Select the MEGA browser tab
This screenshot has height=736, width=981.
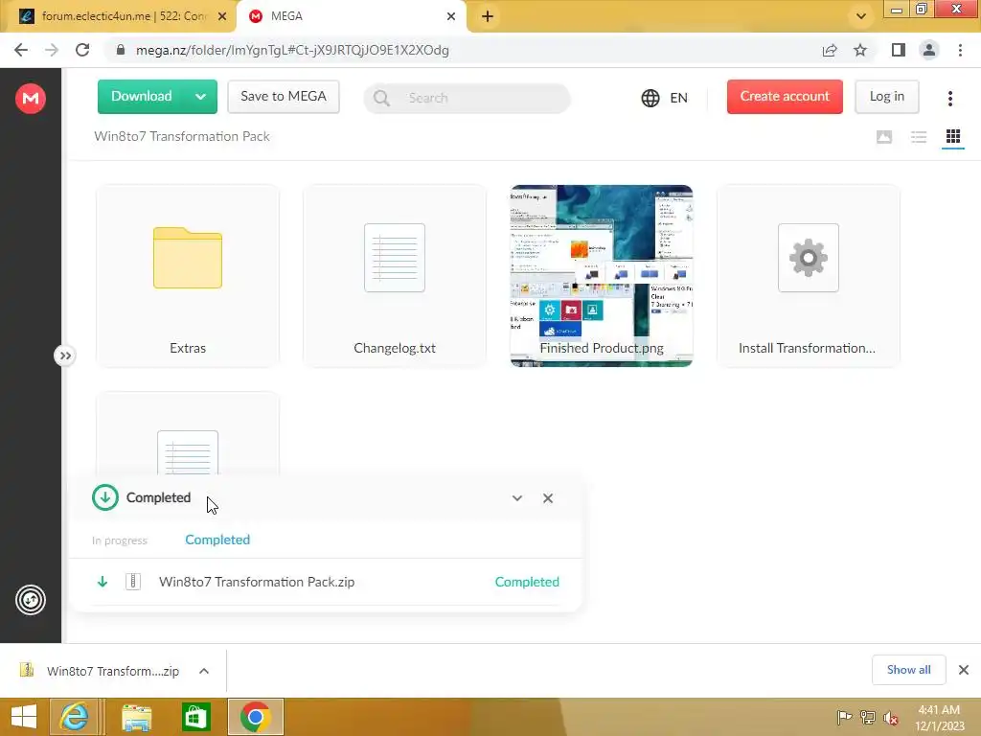(351, 16)
